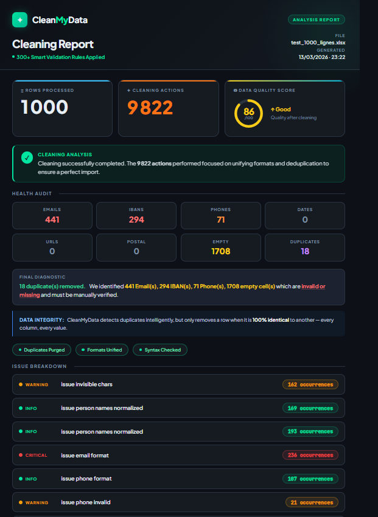Click the green checkmark icon in Cleaning Analysis

(27, 158)
